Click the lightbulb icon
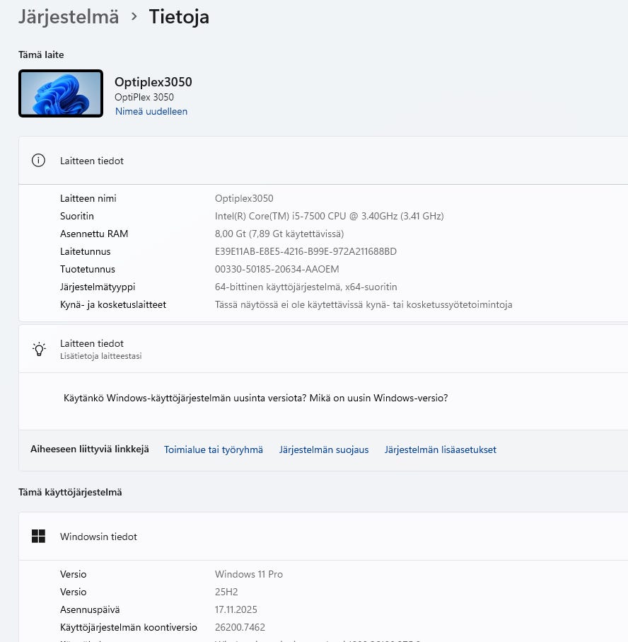 pos(39,349)
